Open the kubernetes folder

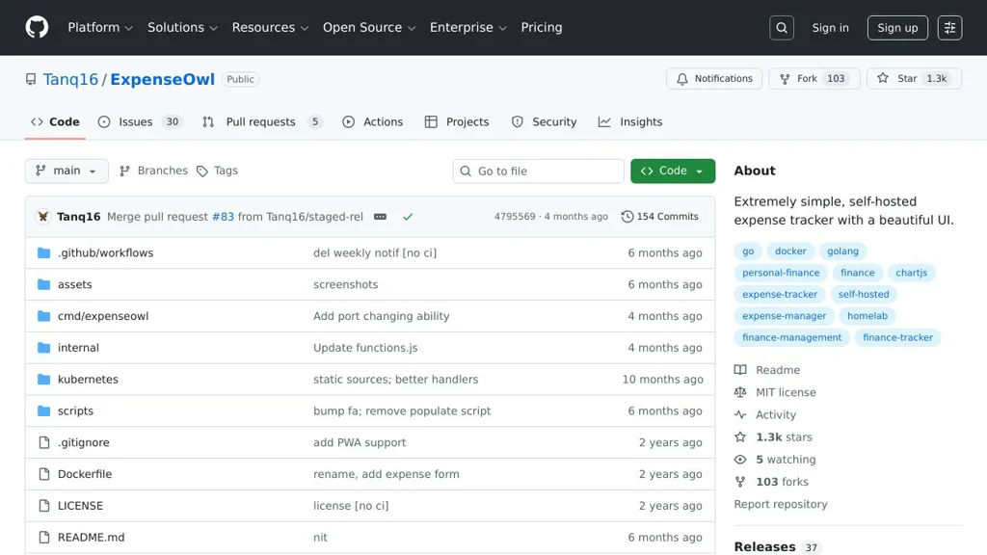pos(88,380)
